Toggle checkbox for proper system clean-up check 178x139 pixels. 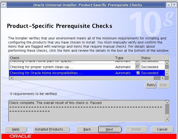[138, 67]
